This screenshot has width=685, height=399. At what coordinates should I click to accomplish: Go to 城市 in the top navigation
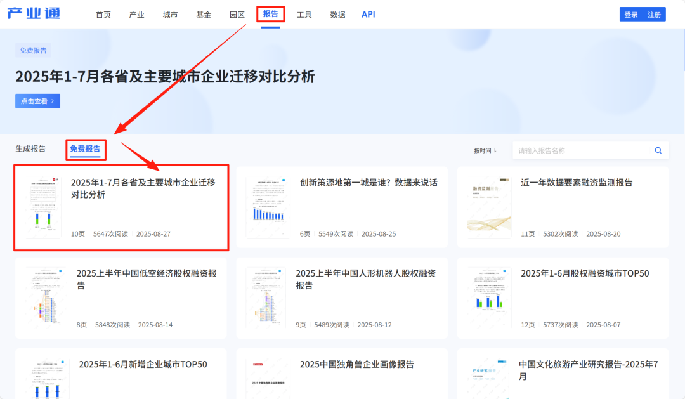pyautogui.click(x=170, y=15)
